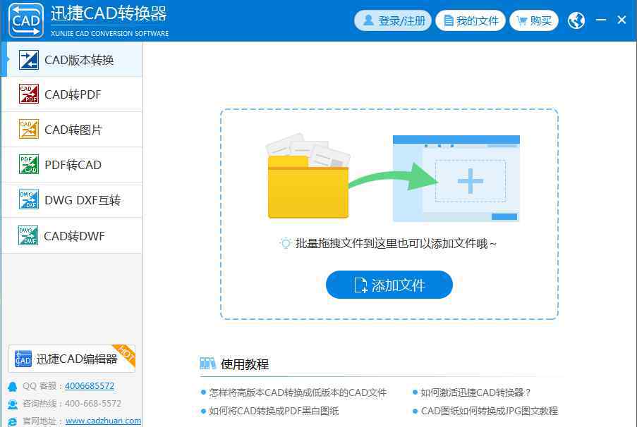Click the lightbulb tip icon
This screenshot has height=427, width=637.
click(x=286, y=243)
